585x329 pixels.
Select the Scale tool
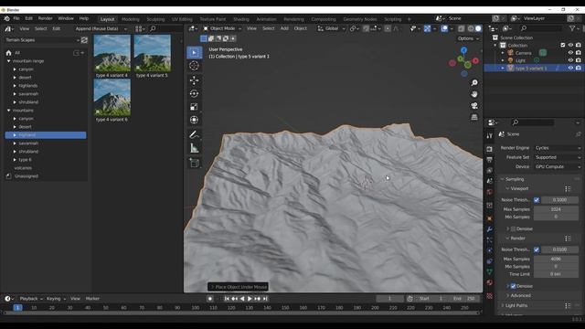(194, 107)
